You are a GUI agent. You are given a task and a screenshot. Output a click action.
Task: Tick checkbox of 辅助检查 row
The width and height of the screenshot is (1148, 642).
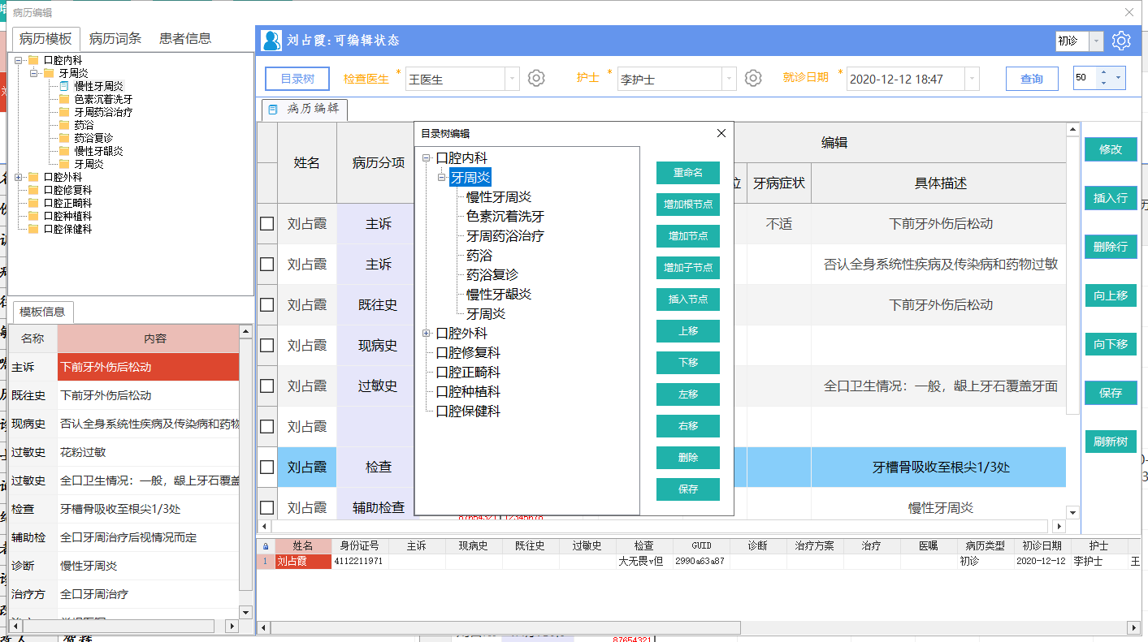point(266,508)
